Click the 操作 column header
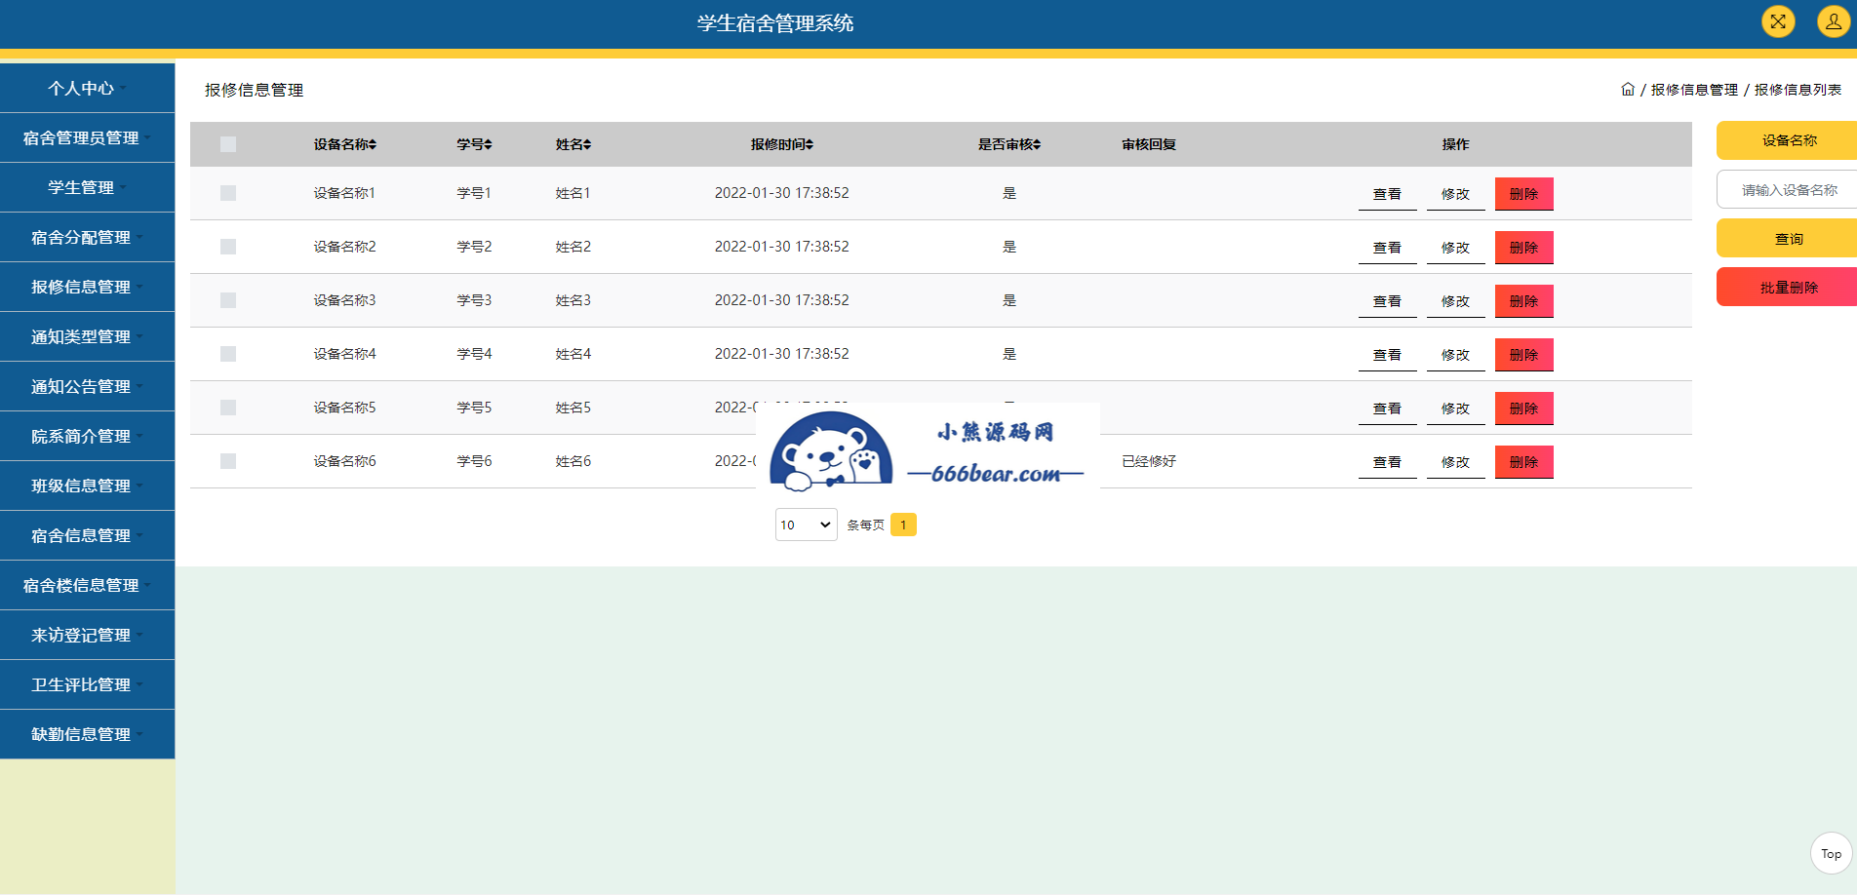This screenshot has width=1857, height=895. pos(1455,144)
